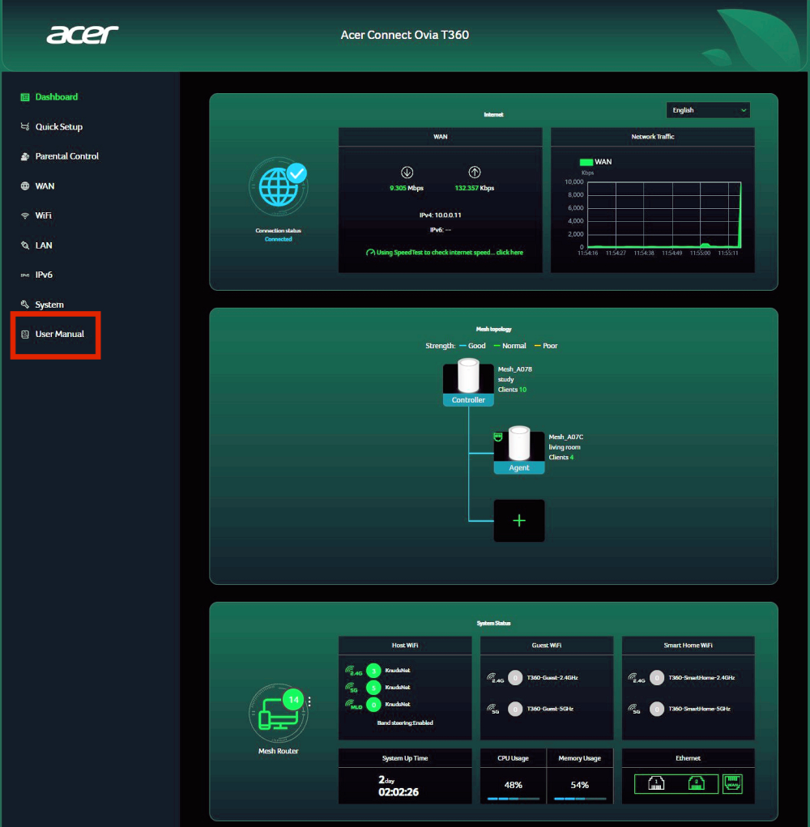The image size is (810, 827).
Task: Click the Network Traffic graph
Action: [x=664, y=215]
